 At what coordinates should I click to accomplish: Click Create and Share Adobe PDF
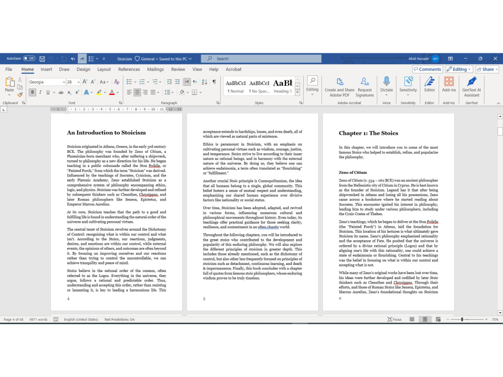[340, 87]
